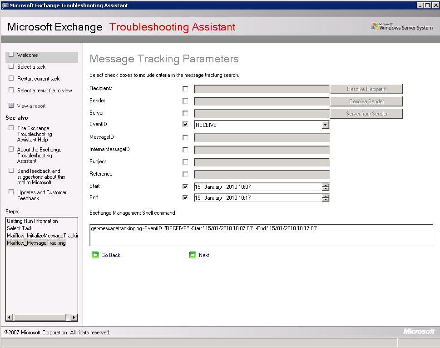Open Select a task in sidebar
The height and width of the screenshot is (348, 440).
(31, 67)
